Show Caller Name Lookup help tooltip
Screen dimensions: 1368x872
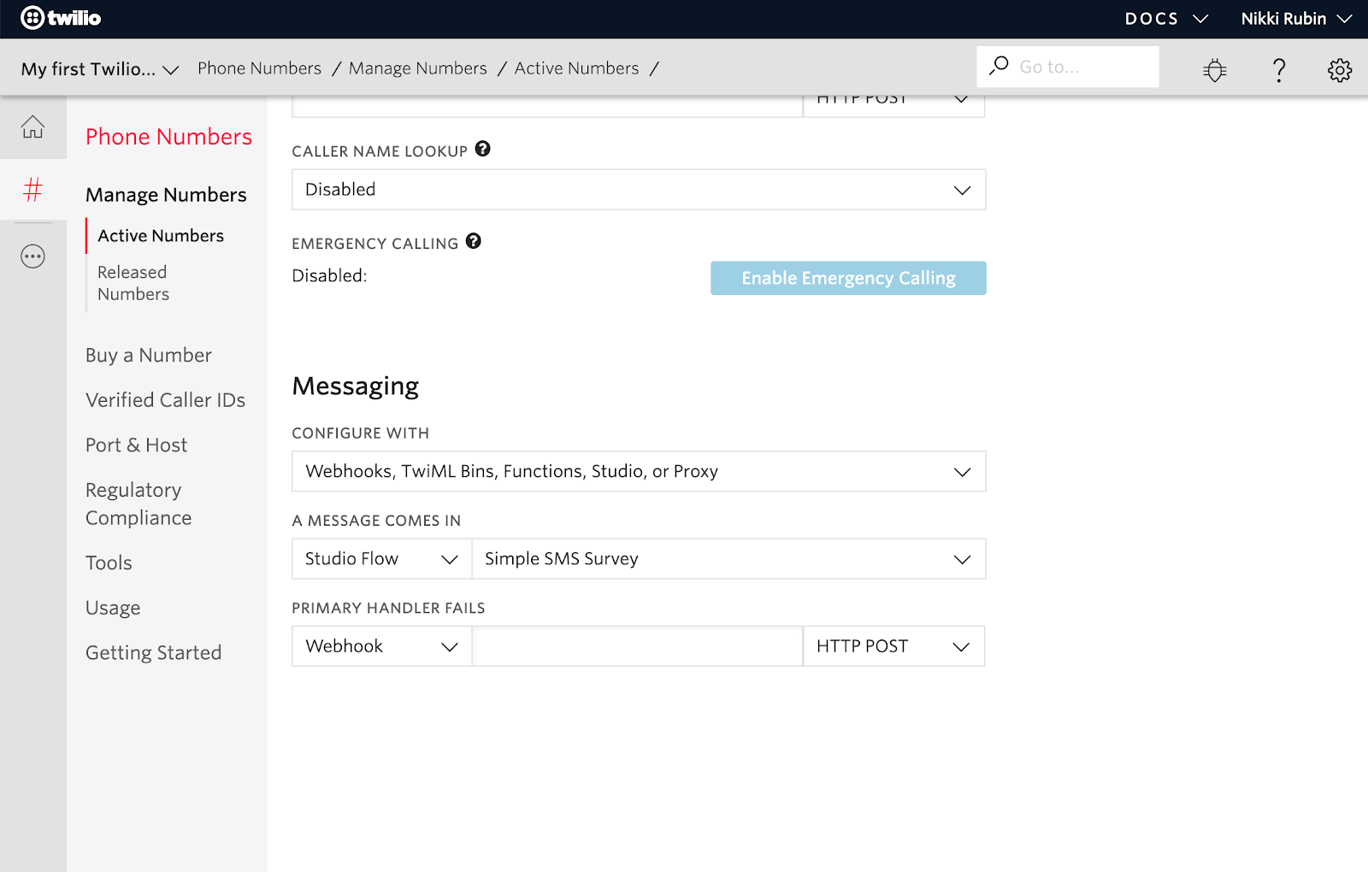click(x=483, y=149)
